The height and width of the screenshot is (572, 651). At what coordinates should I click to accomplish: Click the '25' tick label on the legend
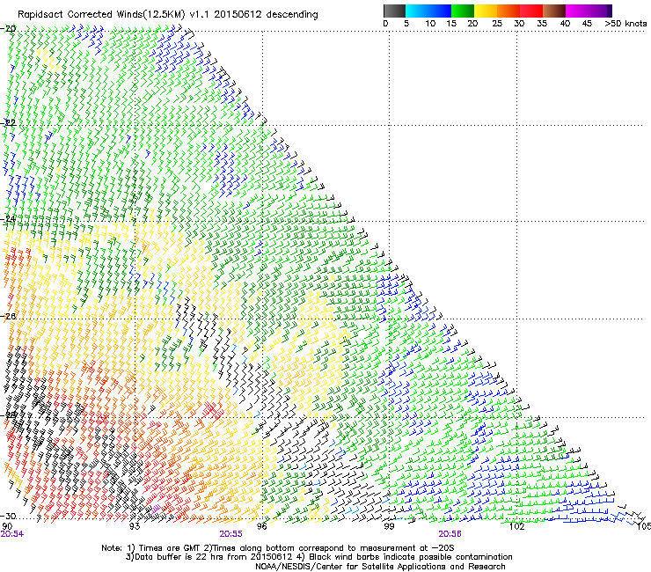tap(497, 24)
